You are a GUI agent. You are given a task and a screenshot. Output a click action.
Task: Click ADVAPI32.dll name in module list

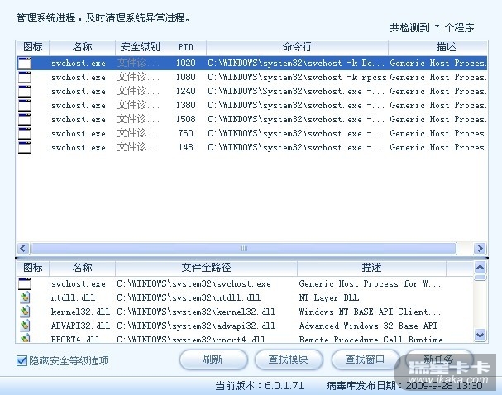pyautogui.click(x=80, y=326)
